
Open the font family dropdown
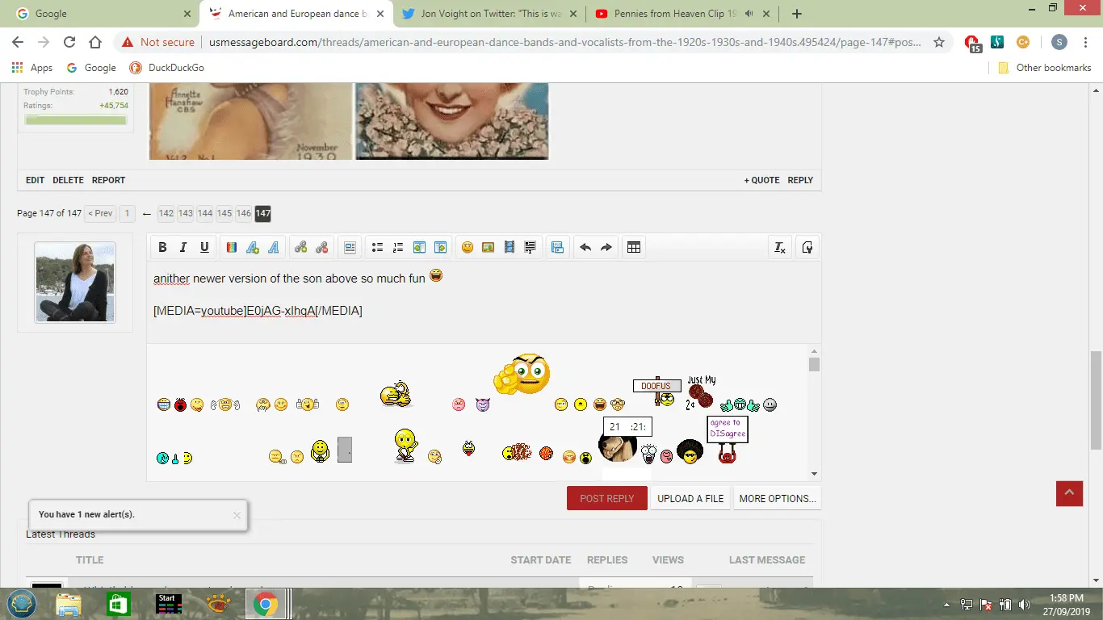pyautogui.click(x=273, y=248)
